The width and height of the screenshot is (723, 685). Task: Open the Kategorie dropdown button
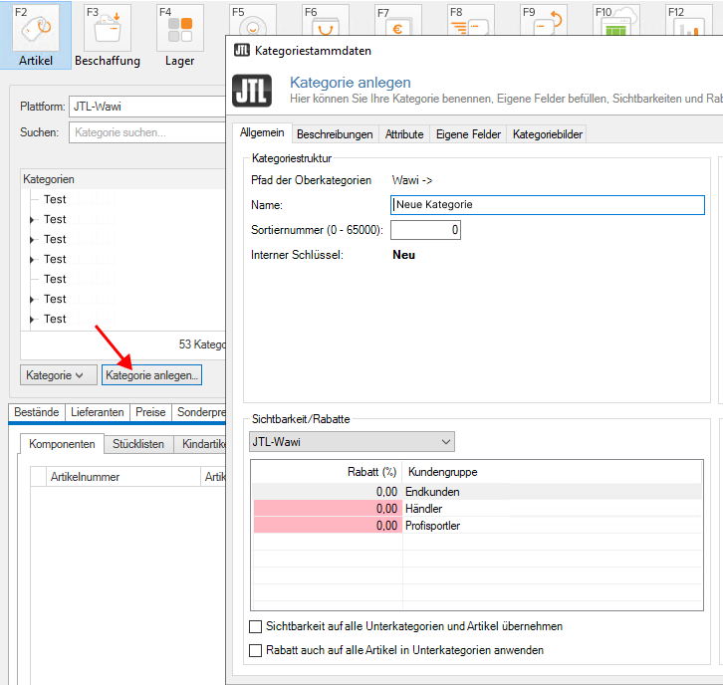click(59, 375)
